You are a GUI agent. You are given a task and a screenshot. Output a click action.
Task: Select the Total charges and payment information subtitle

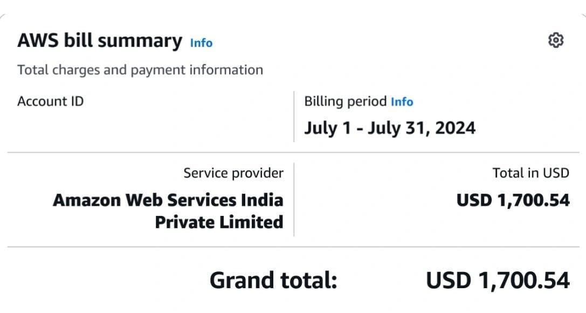[x=140, y=70]
